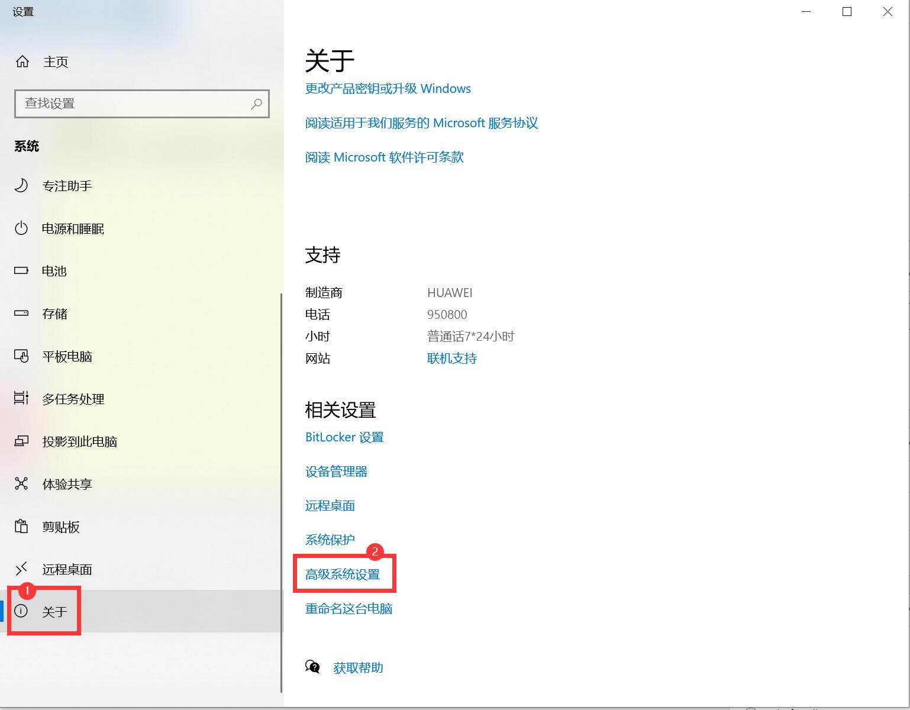Click the search magnifier icon in settings box
Screen dimensions: 910x710
click(x=257, y=104)
